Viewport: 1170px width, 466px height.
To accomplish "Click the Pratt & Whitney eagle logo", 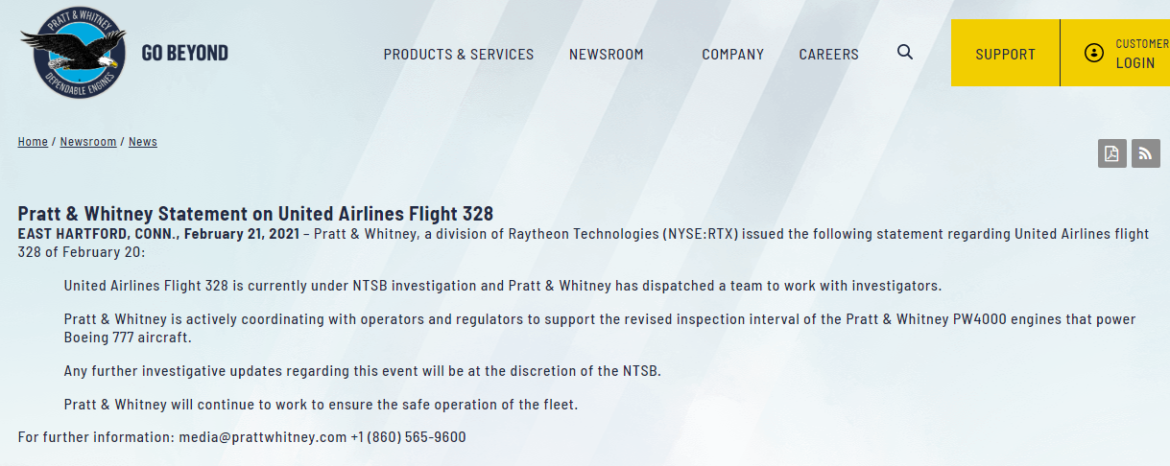I will (x=73, y=53).
